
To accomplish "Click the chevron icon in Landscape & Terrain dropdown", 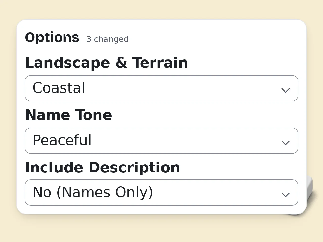I will (285, 90).
